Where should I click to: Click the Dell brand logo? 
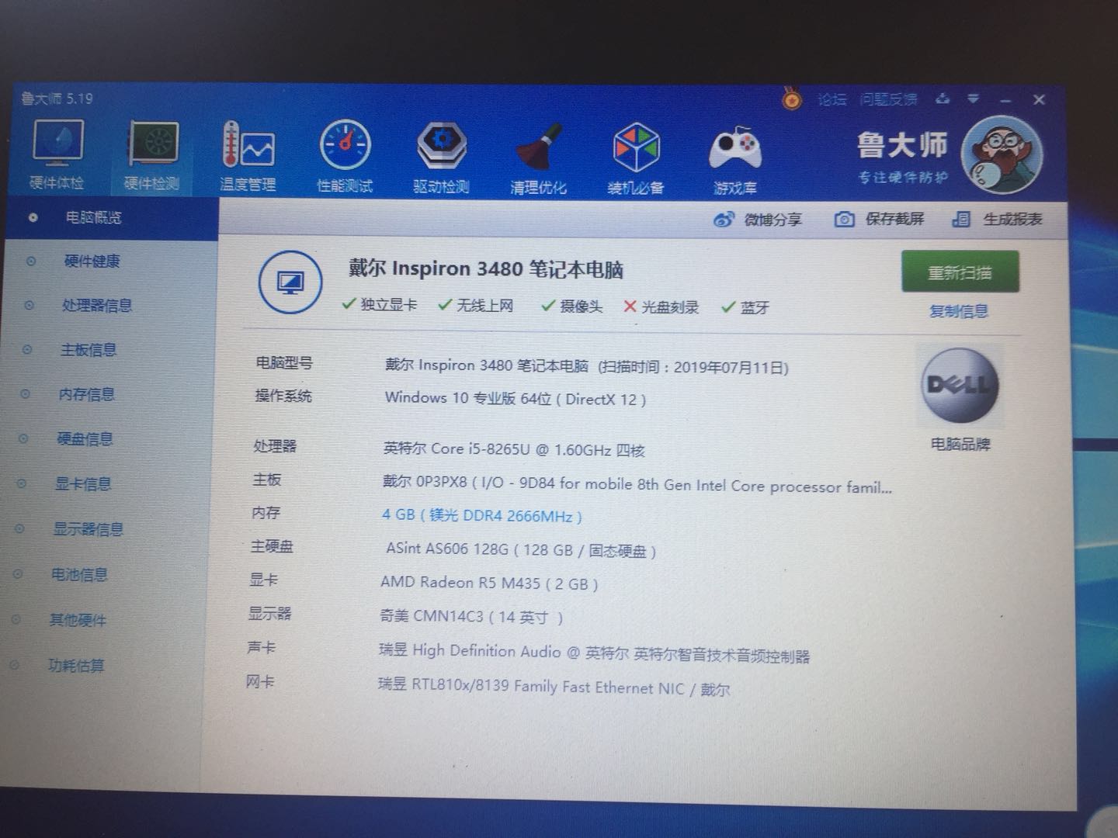[x=960, y=385]
